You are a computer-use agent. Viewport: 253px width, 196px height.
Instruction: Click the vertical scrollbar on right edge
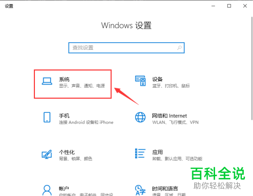pos(252,68)
